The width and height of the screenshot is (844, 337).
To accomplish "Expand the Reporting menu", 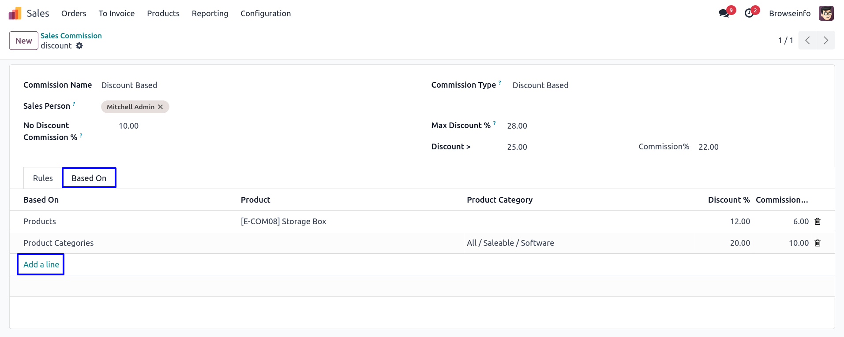I will pos(210,14).
